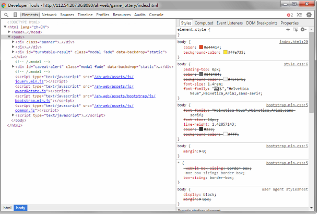Click the #ffe735 background color swatch
319x215 pixels.
[226, 52]
